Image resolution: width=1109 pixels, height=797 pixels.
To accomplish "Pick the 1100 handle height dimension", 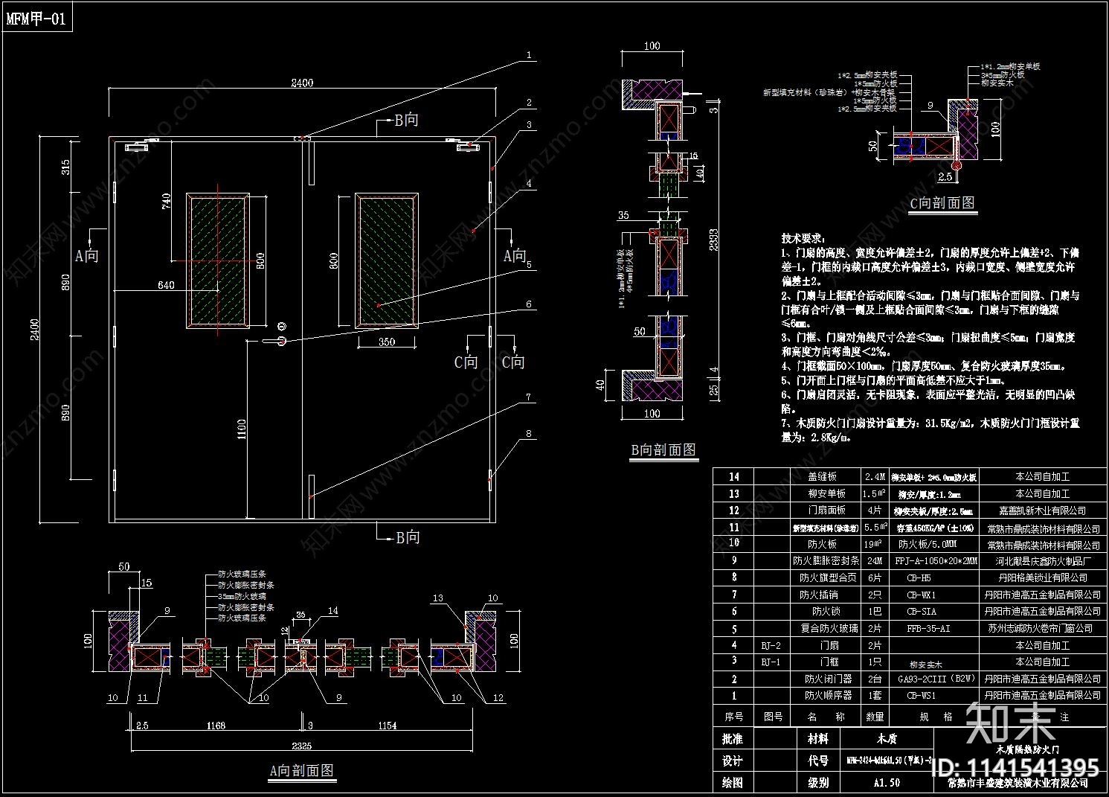I will 241,431.
